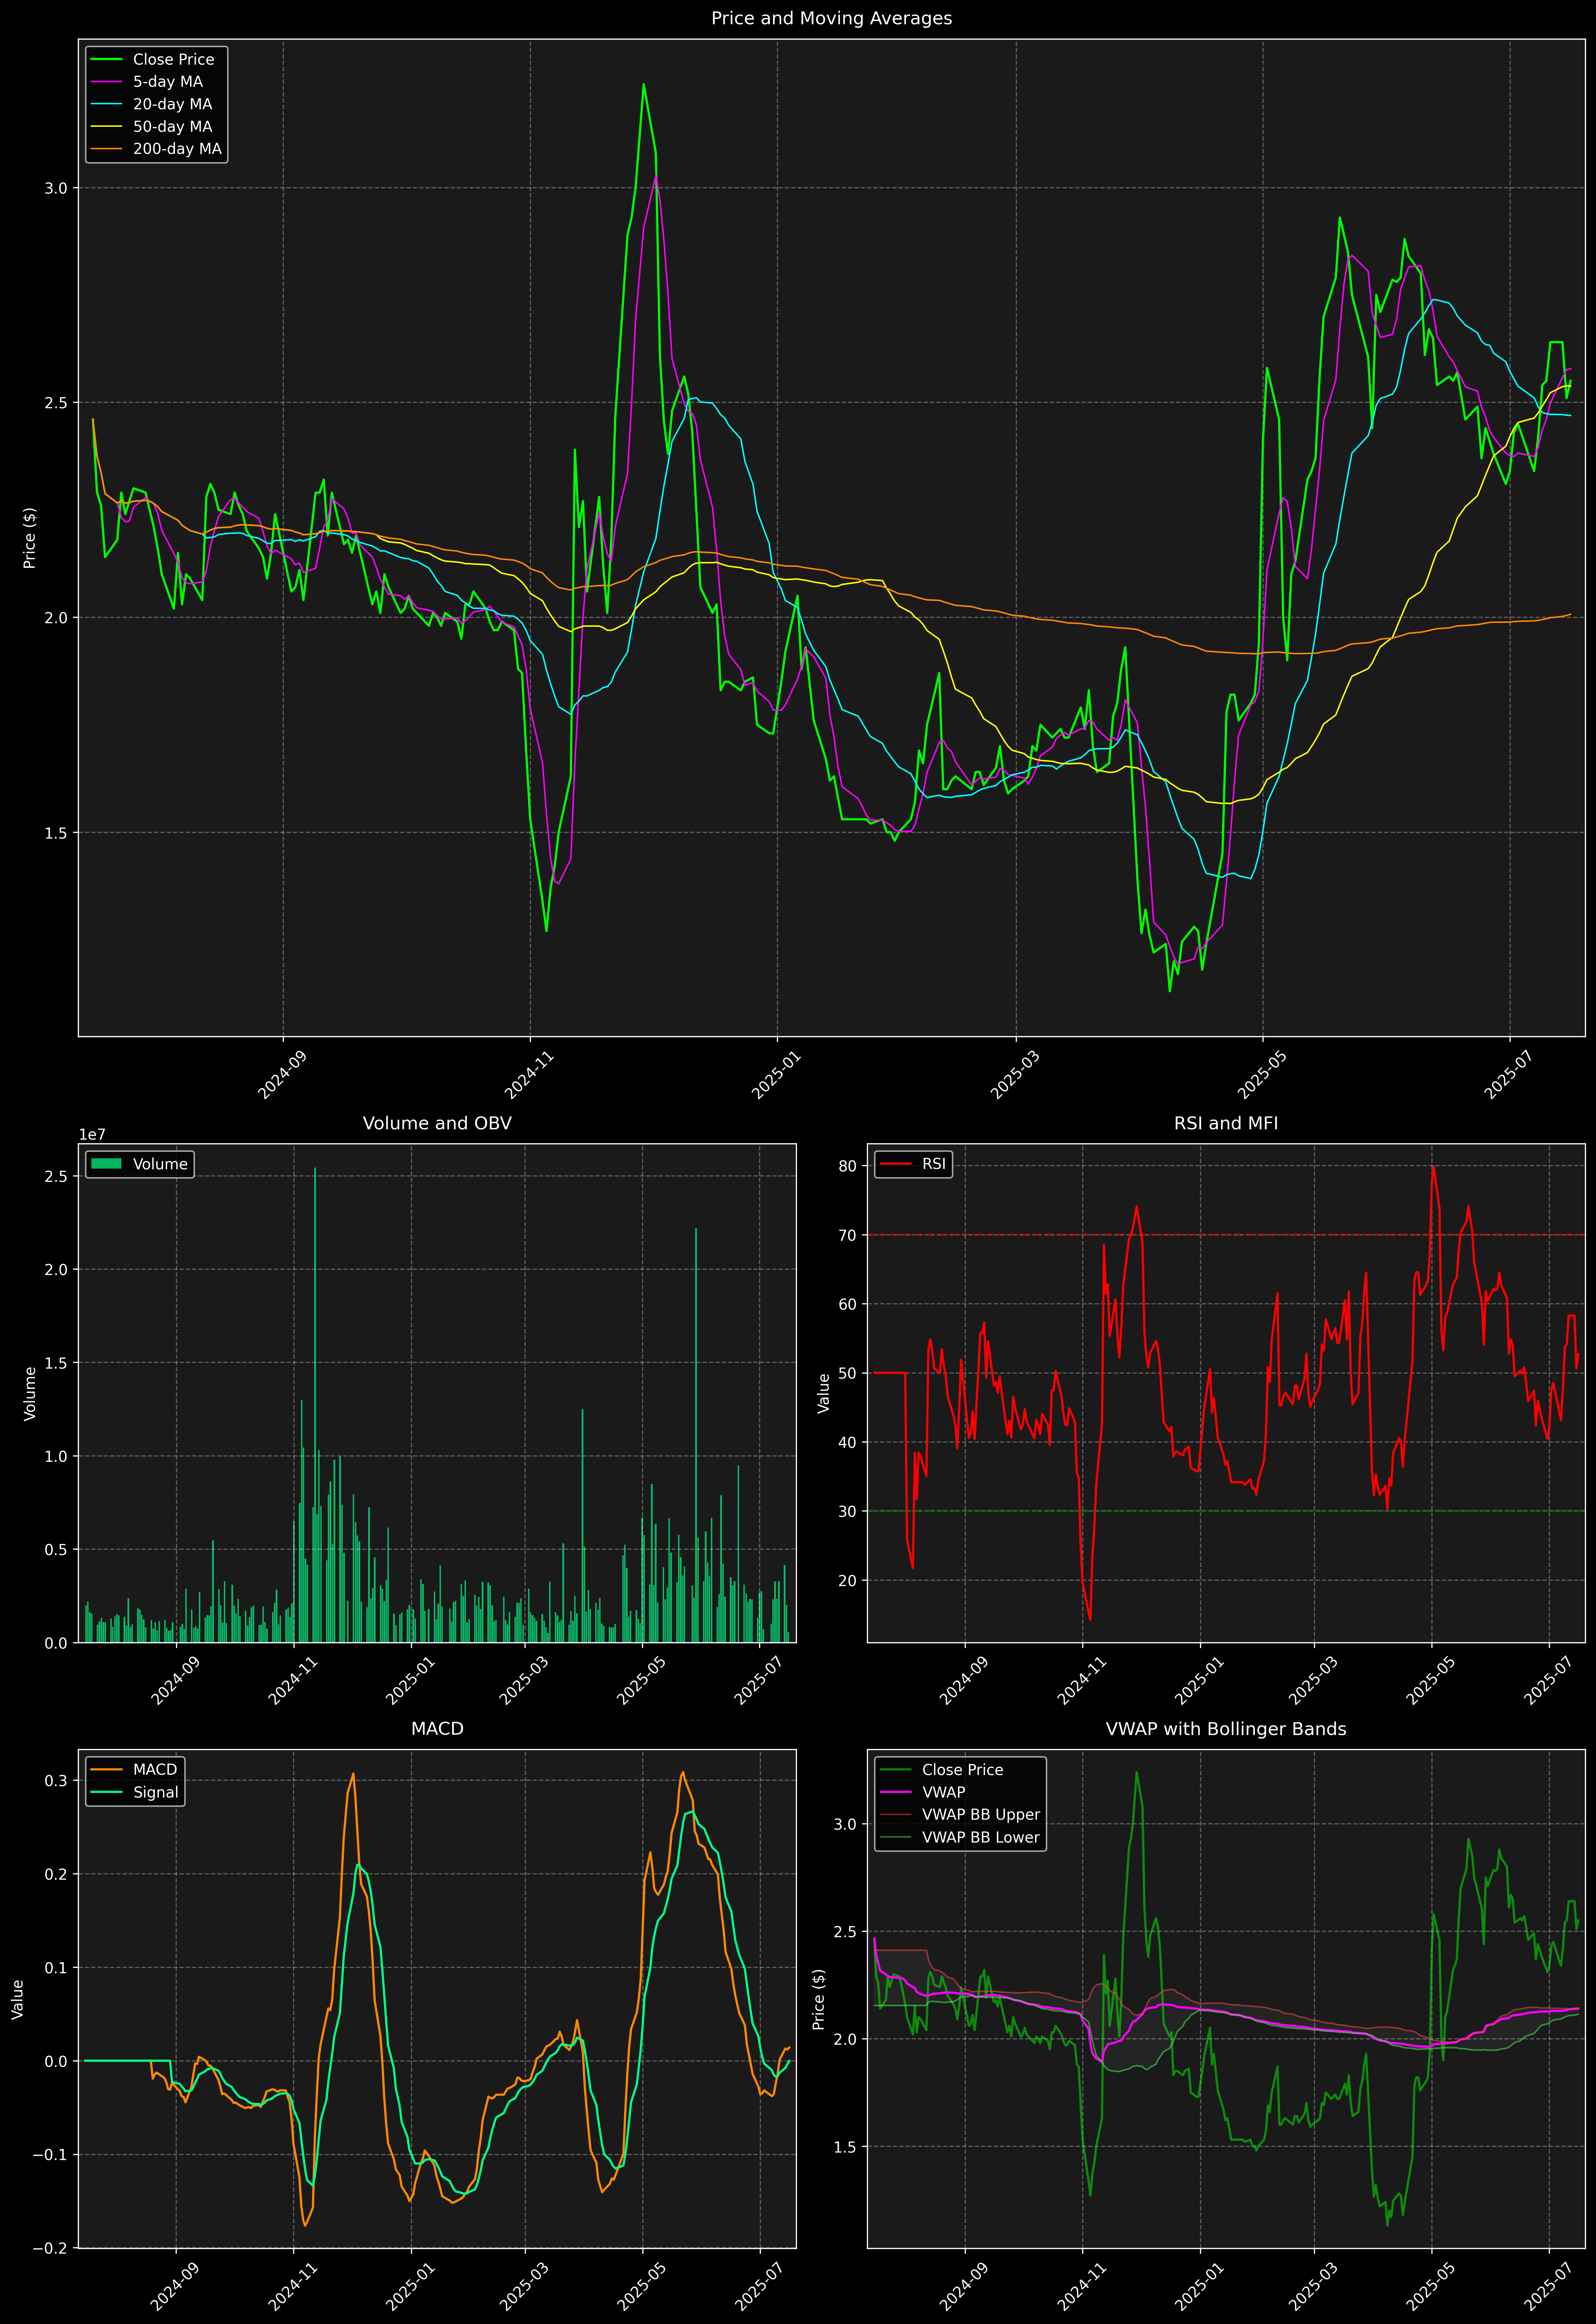Click the 2025-03 date label under Volume chart

click(x=525, y=1680)
